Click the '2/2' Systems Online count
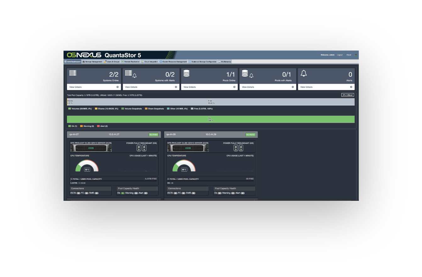 [114, 75]
